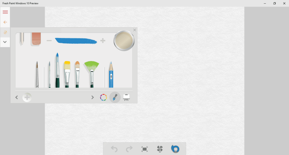Go to next palette page arrow
The width and height of the screenshot is (289, 155).
[92, 97]
